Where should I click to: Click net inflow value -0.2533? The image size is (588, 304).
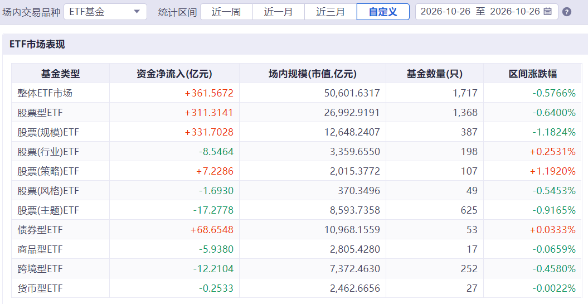[216, 288]
